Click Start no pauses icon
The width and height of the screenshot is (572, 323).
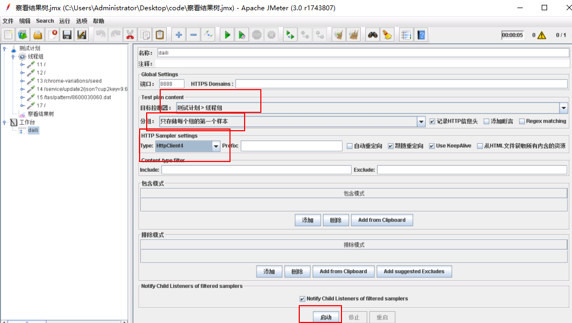(x=242, y=35)
